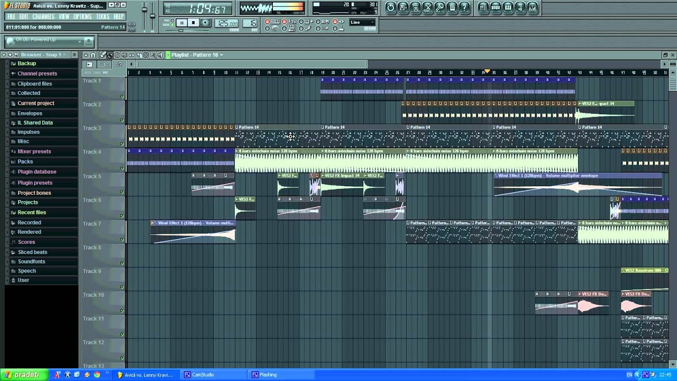Pause playback with the pause button
This screenshot has width=677, height=381.
click(x=182, y=23)
